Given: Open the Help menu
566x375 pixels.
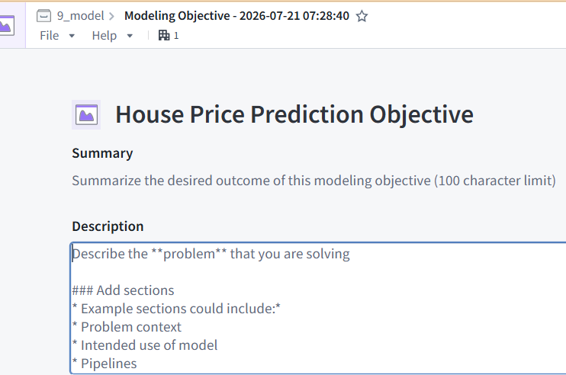Looking at the screenshot, I should 105,36.
